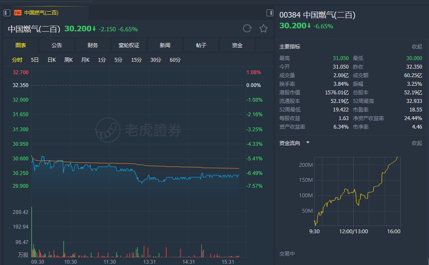
Task: Click the 00384 中国燃气(二百) header in right panel
Action: coord(317,15)
